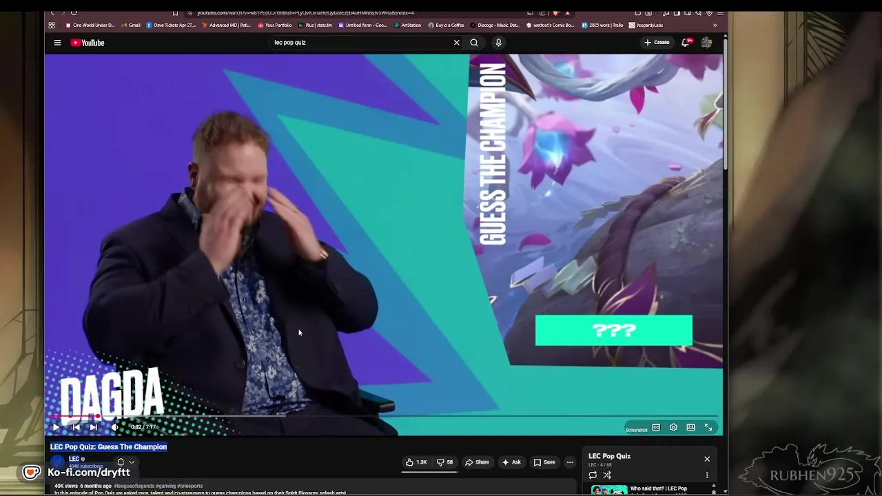This screenshot has width=882, height=496.
Task: Open the YouTube hamburger guide menu
Action: [57, 43]
